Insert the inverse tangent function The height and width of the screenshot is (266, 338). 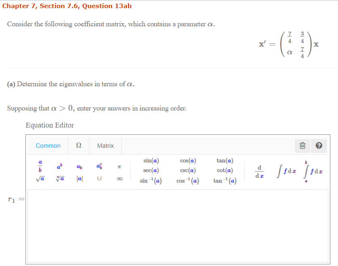225,181
